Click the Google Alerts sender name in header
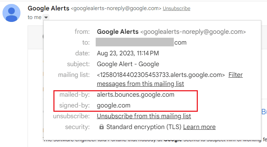This screenshot has height=147, width=267. (x=48, y=8)
